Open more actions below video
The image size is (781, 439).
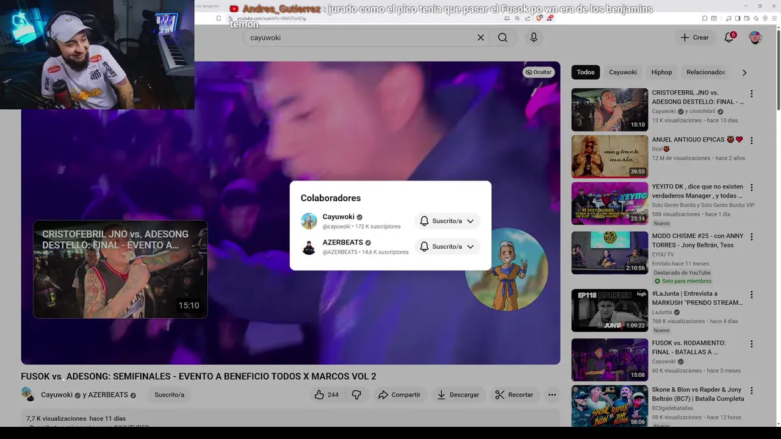coord(552,395)
